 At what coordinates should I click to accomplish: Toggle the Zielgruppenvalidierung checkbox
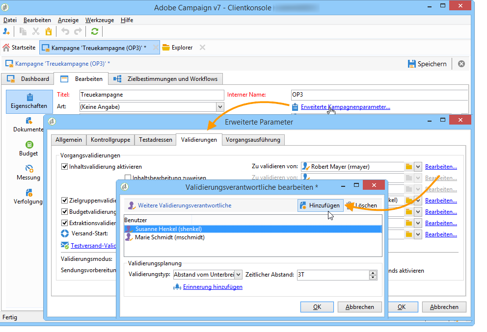(x=65, y=201)
